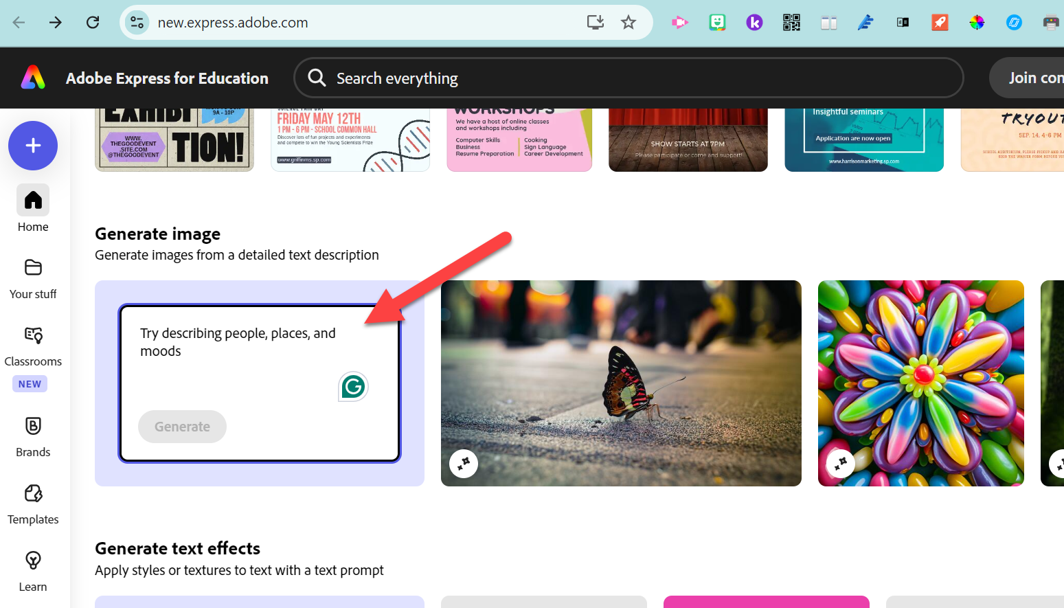Open the black card extension icon
This screenshot has height=608, width=1064.
[x=903, y=23]
